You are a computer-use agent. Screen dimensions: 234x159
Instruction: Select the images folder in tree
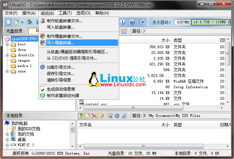(24, 60)
